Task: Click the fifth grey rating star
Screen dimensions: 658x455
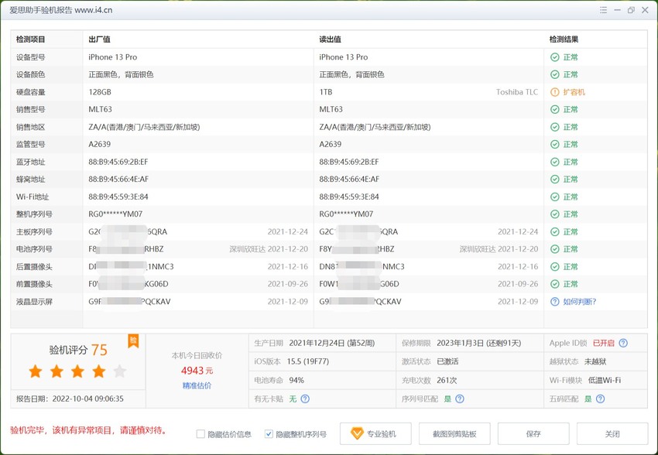Action: point(120,371)
